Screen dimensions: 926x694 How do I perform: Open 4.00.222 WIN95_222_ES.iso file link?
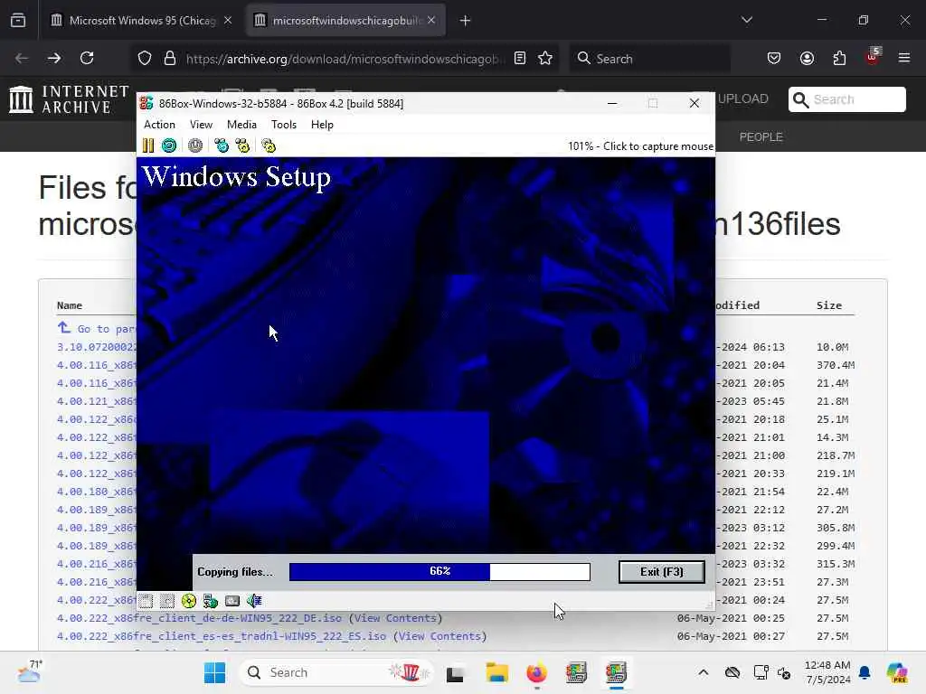(222, 636)
